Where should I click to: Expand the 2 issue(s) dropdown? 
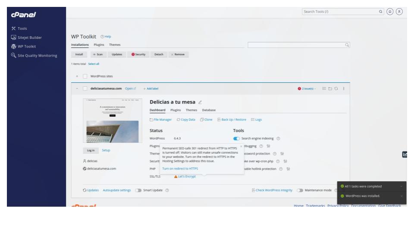(x=307, y=88)
